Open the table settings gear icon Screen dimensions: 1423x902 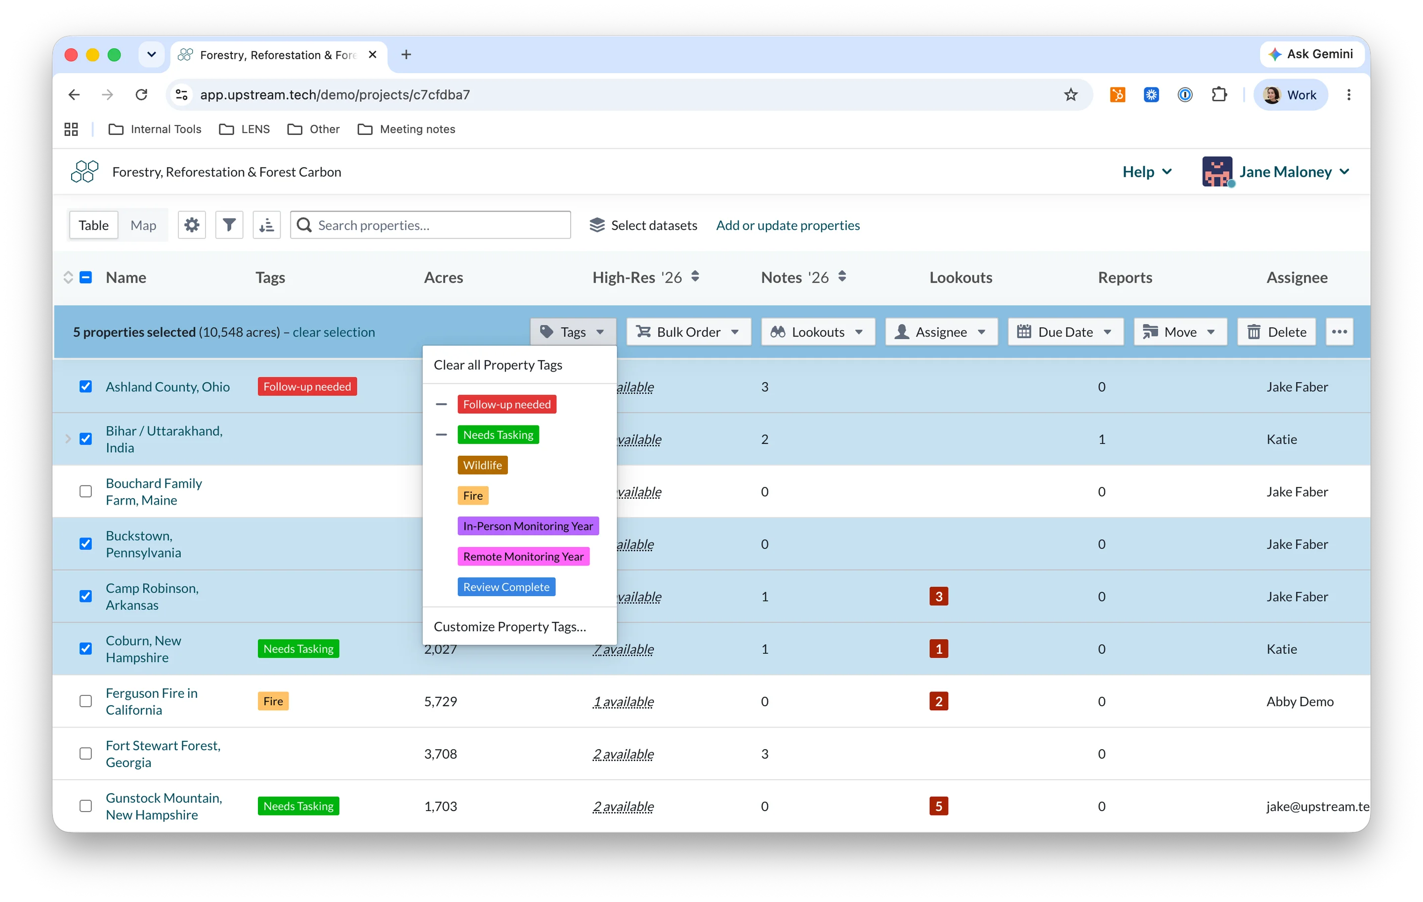tap(192, 225)
